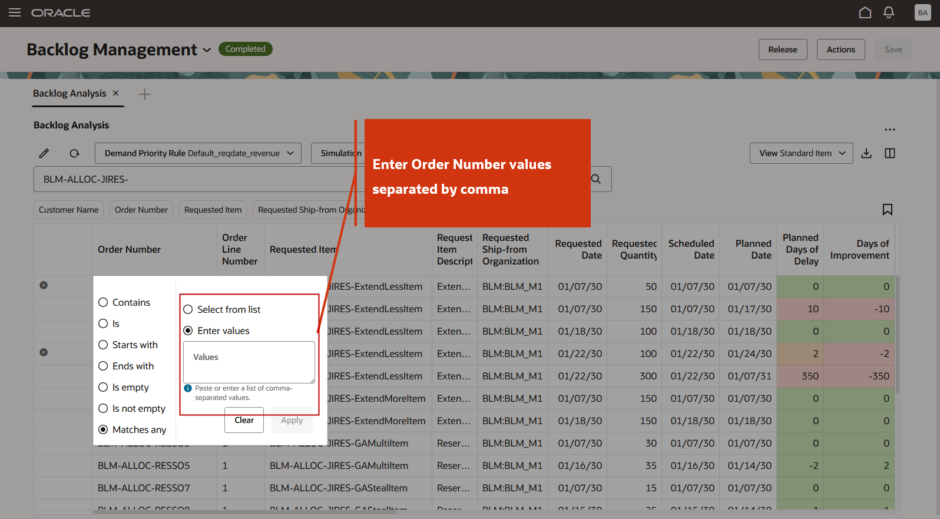Expand the Backlog Management title dropdown
The height and width of the screenshot is (519, 940).
207,50
